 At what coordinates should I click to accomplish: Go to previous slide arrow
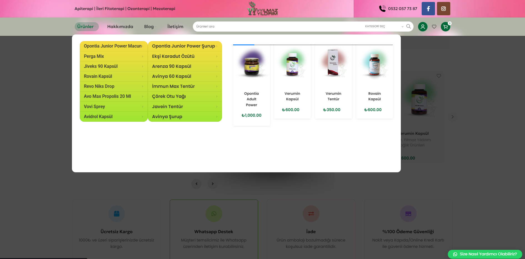[x=196, y=184]
